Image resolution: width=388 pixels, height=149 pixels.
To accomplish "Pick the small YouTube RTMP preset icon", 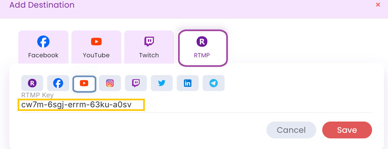I will click(84, 83).
